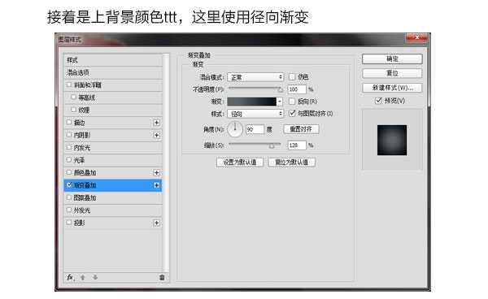Uncheck the 预览 preview checkbox

click(x=378, y=101)
